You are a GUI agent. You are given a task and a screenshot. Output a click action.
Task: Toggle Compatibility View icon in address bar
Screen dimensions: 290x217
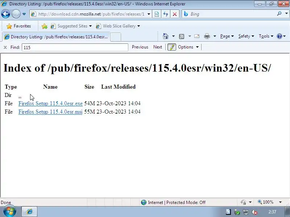157,14
